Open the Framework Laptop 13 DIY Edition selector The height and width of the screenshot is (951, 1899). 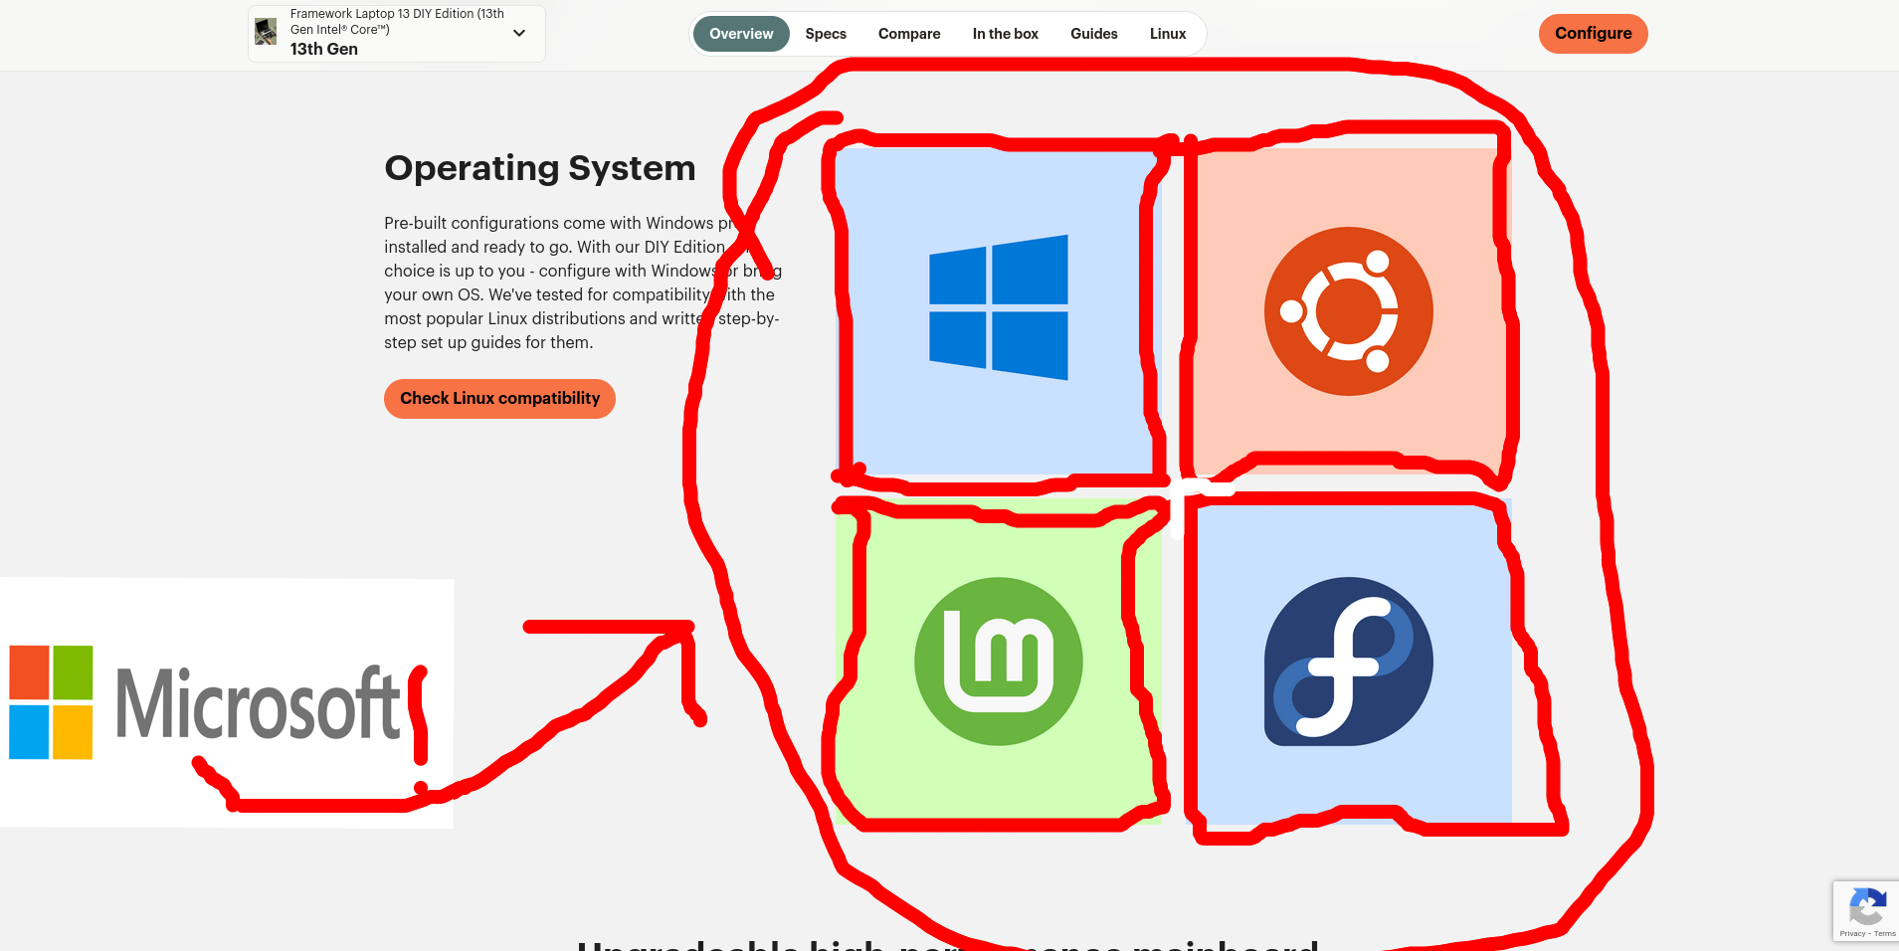pyautogui.click(x=396, y=33)
